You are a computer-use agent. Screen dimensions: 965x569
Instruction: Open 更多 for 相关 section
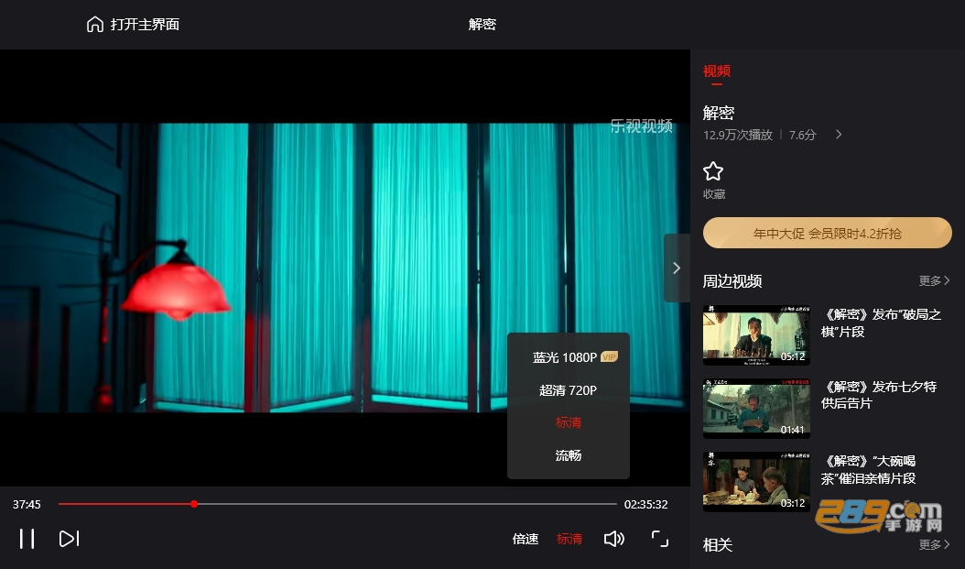click(934, 544)
